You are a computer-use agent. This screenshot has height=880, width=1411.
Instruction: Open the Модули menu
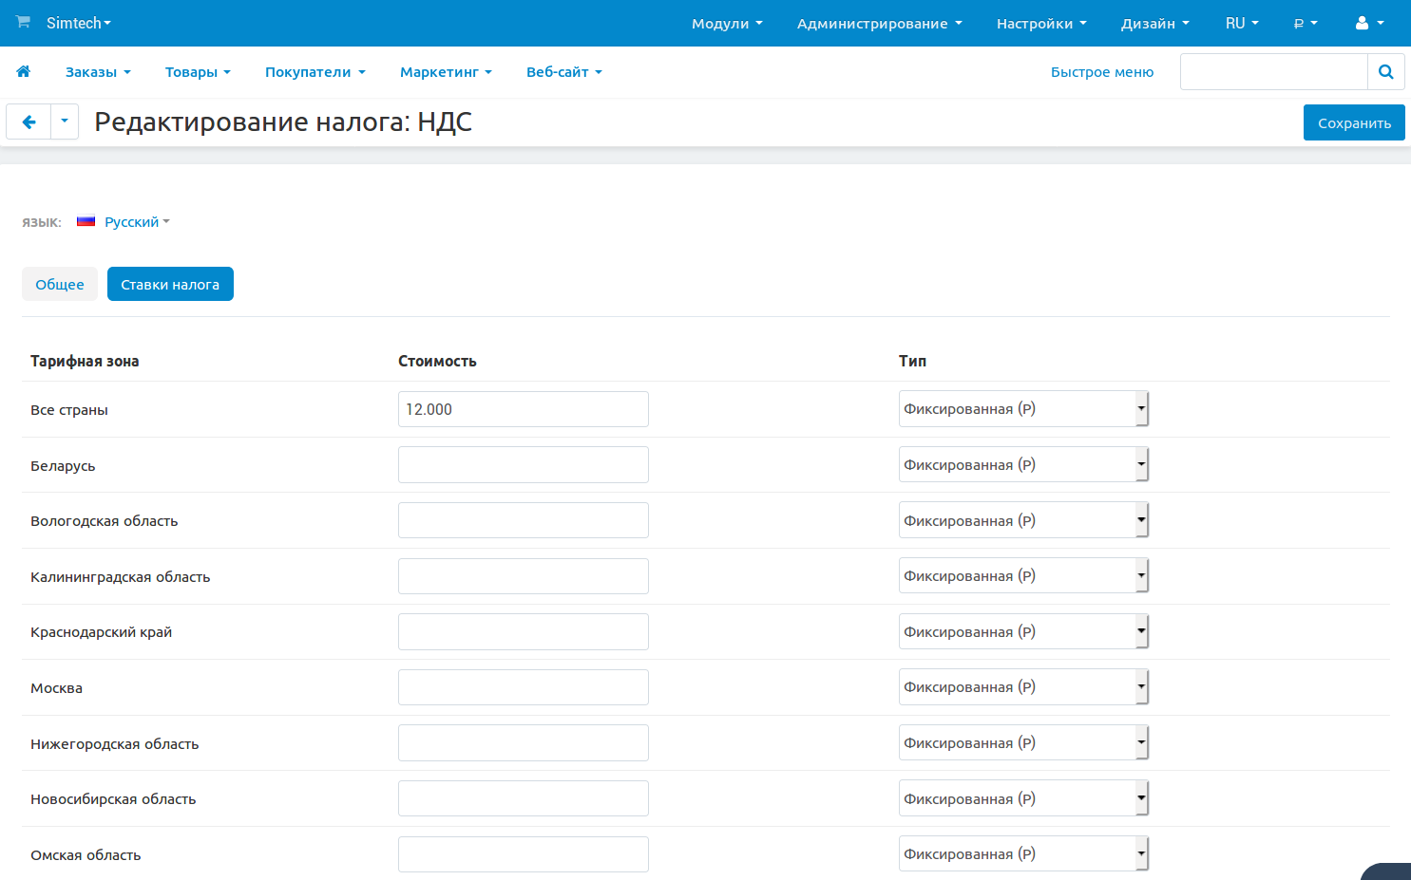point(727,23)
